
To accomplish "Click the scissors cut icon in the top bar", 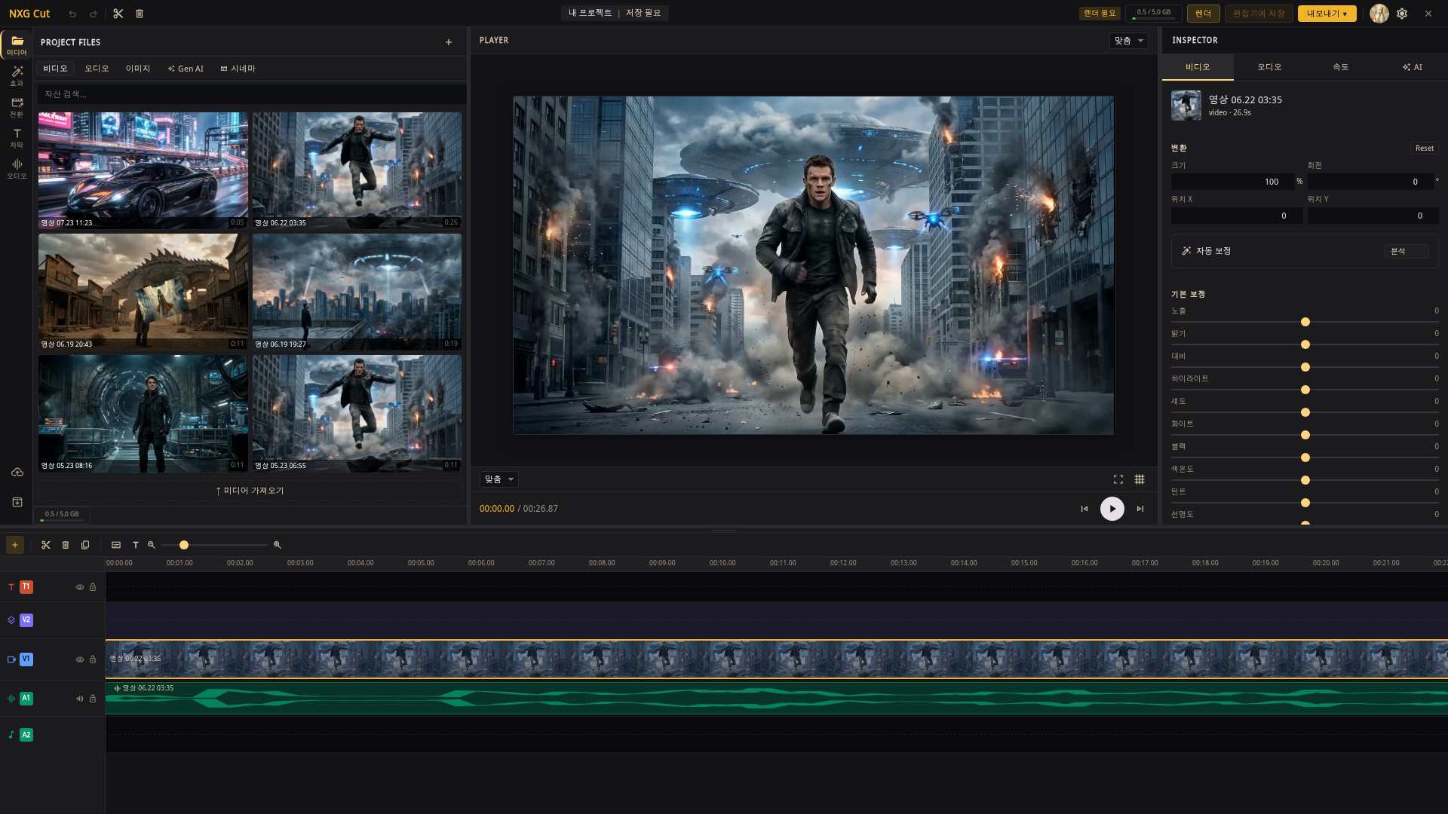I will click(x=118, y=14).
